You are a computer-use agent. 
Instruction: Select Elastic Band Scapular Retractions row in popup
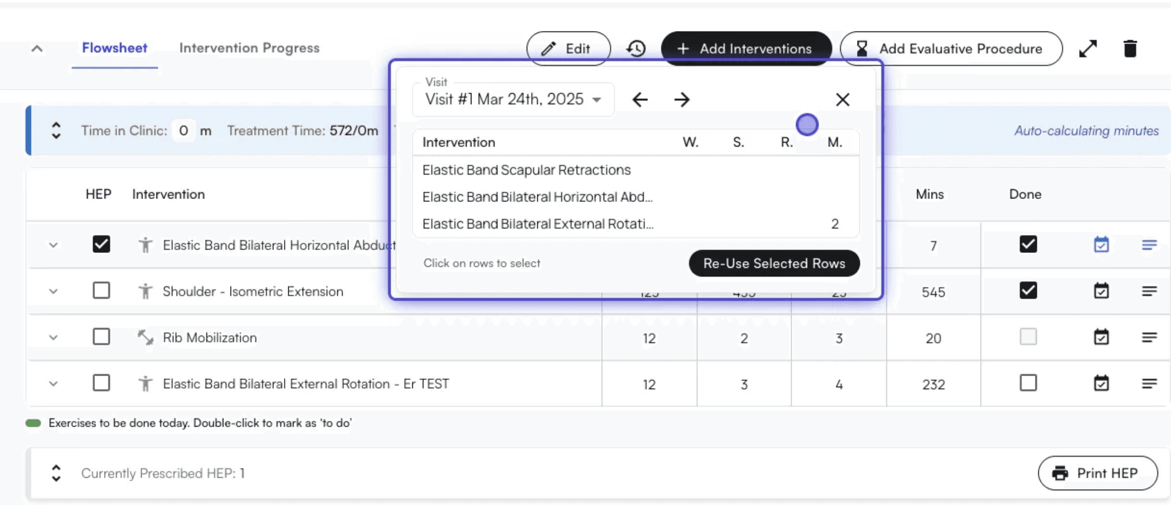pyautogui.click(x=526, y=170)
